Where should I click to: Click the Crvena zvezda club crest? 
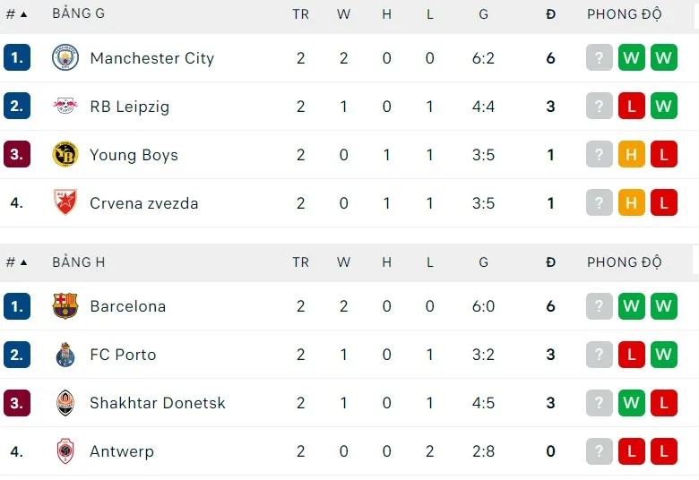[65, 203]
